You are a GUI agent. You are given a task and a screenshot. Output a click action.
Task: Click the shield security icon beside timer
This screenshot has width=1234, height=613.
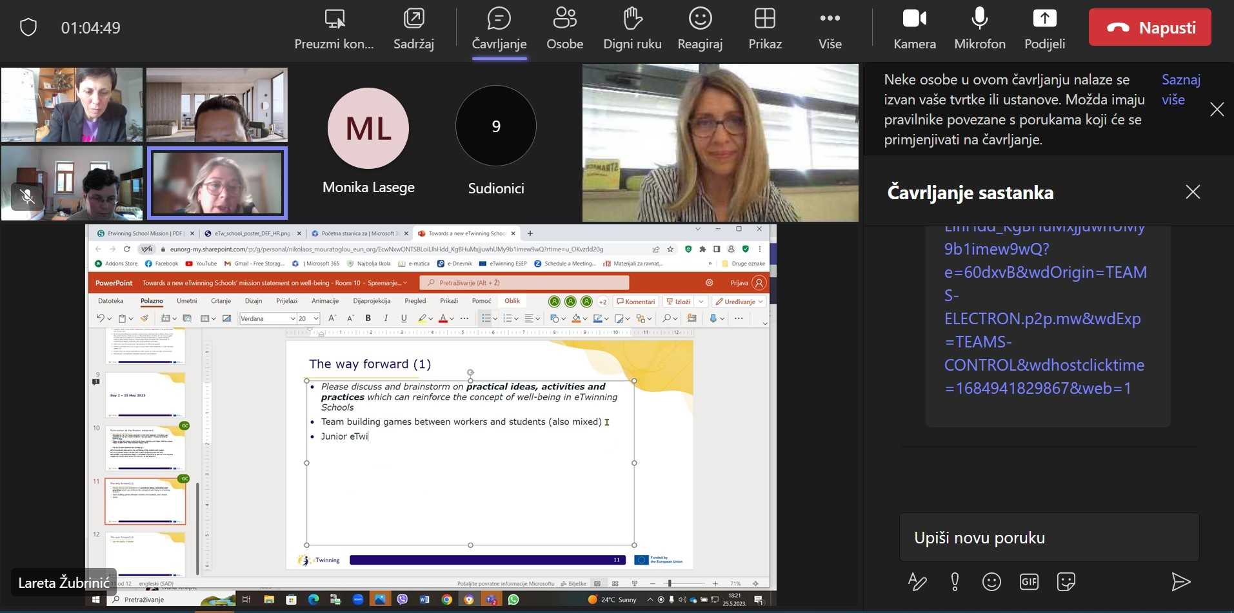click(28, 27)
